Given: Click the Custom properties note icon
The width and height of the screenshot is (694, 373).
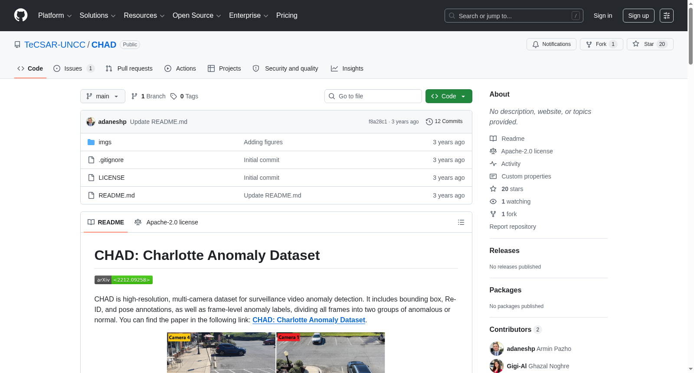Looking at the screenshot, I should (493, 176).
